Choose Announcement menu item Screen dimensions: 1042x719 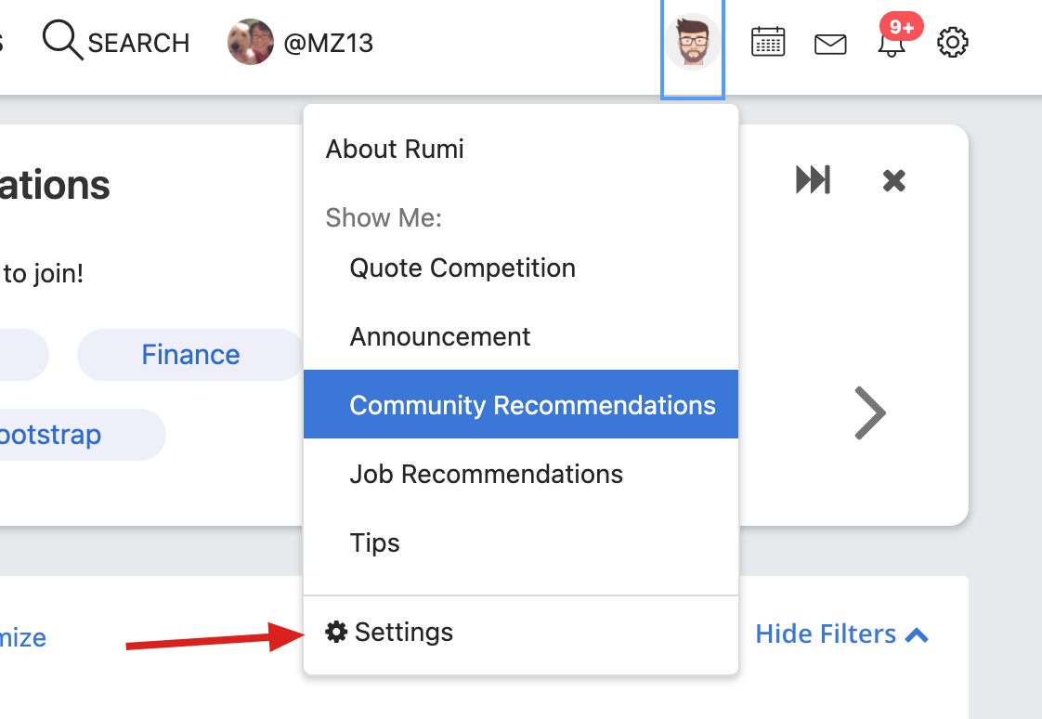(x=521, y=337)
